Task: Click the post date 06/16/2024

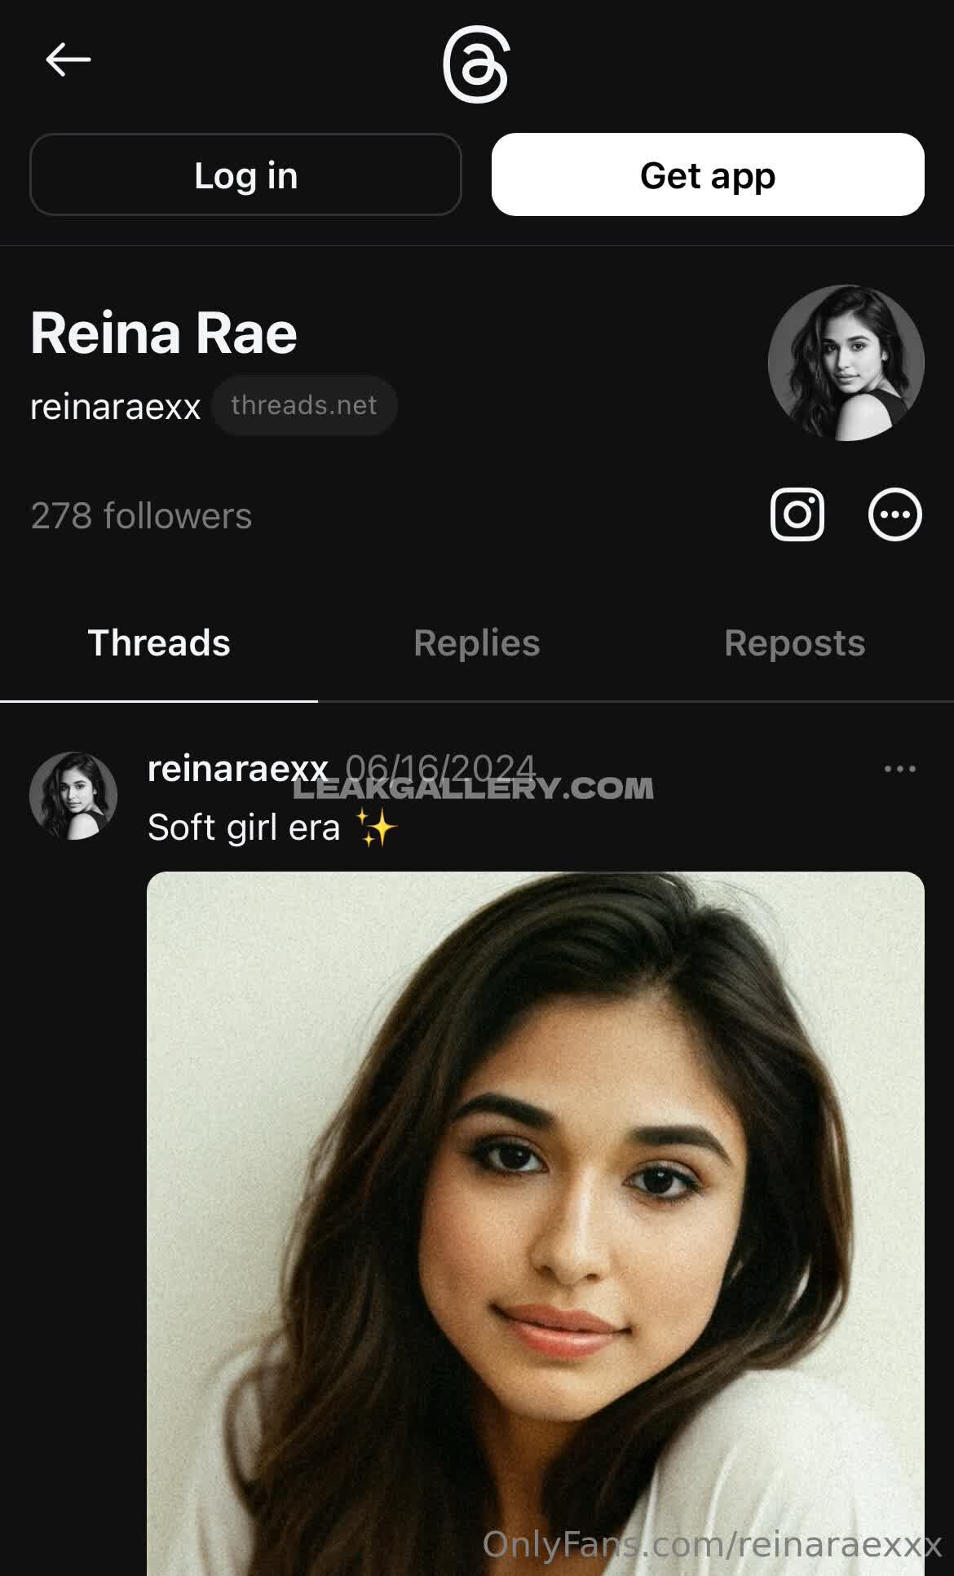Action: pyautogui.click(x=440, y=767)
